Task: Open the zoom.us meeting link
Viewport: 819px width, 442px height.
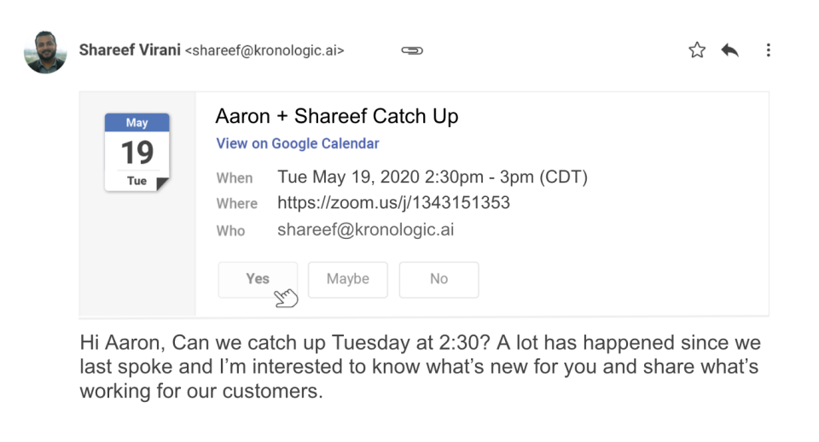Action: click(393, 203)
